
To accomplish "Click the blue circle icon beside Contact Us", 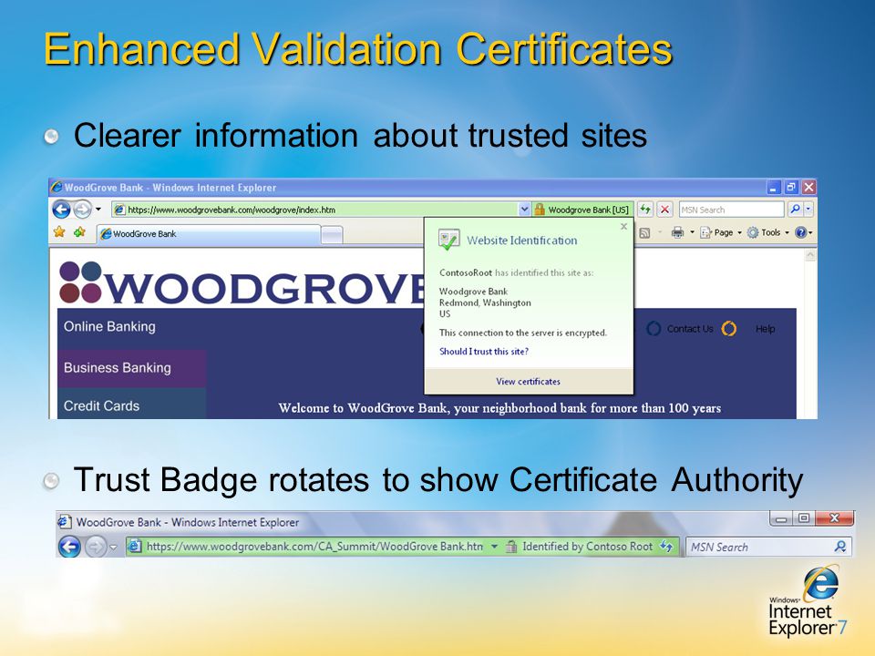I will tap(654, 329).
